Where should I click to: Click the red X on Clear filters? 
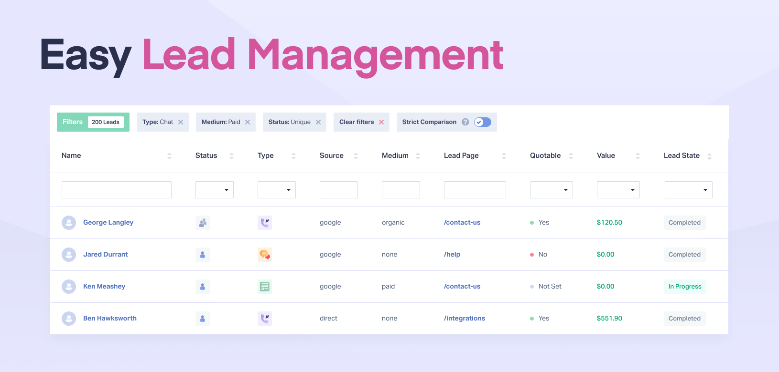381,122
